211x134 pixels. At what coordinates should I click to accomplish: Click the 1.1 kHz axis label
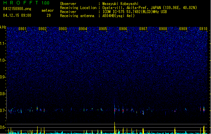click(3, 44)
